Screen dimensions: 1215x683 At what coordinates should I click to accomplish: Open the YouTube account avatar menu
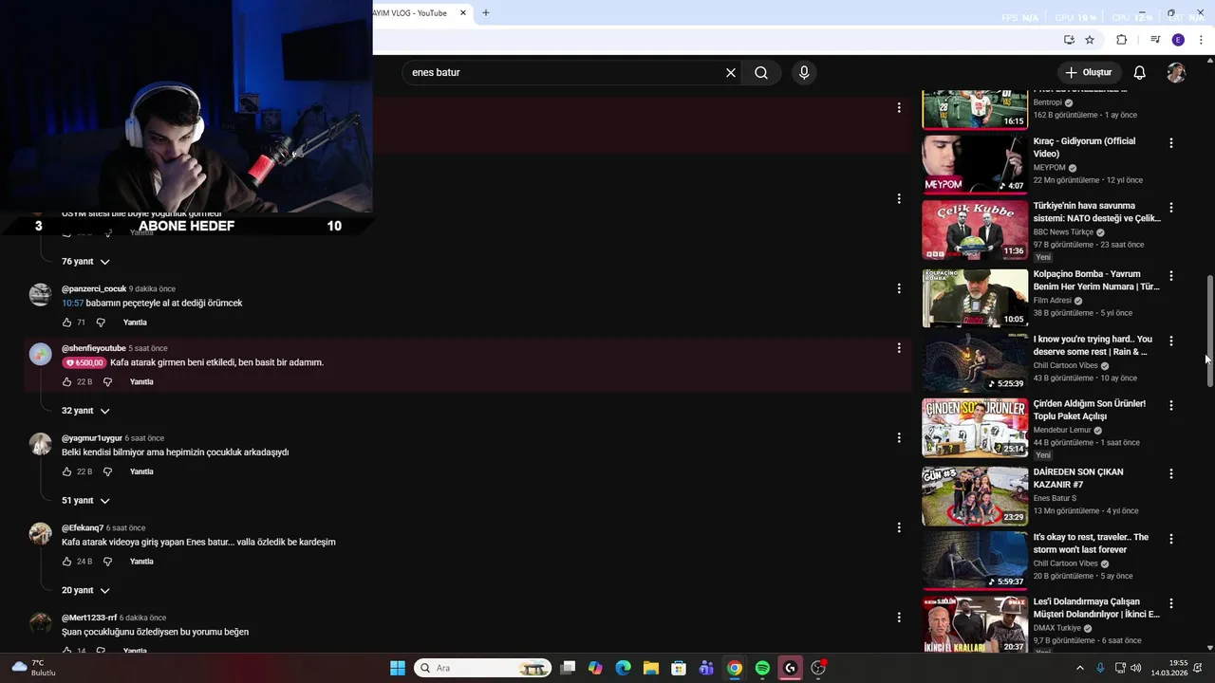click(x=1176, y=73)
